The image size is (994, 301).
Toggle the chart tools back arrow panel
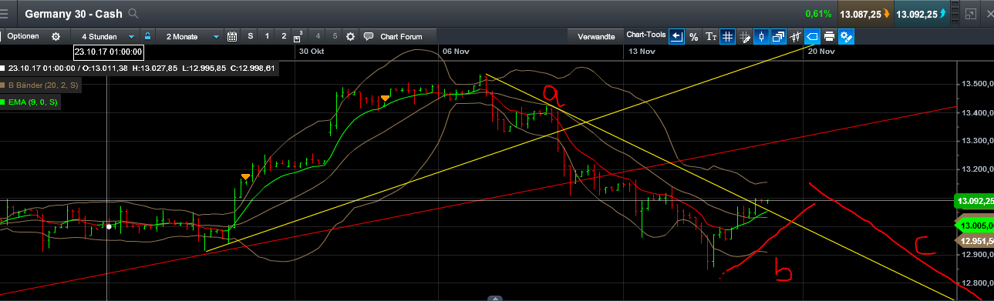coord(676,36)
